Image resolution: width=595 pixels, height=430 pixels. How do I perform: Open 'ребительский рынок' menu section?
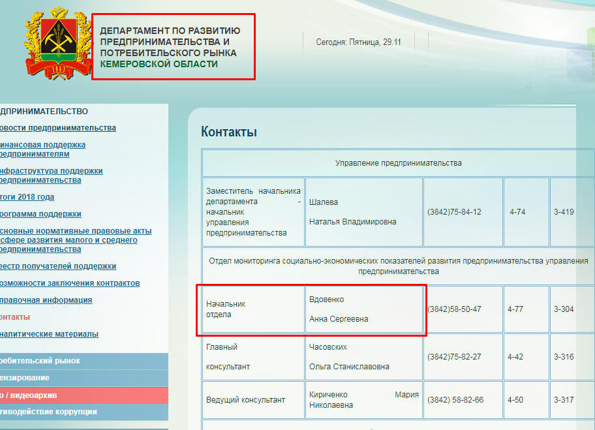[x=84, y=361]
